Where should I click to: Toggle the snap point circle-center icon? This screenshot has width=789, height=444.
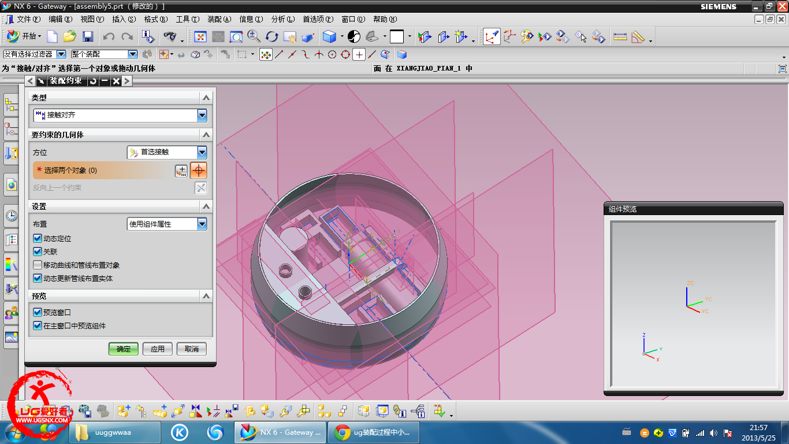[332, 54]
